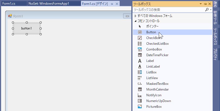Select DateTimePicker text in toolbox
220x111 pixels.
[x=157, y=55]
